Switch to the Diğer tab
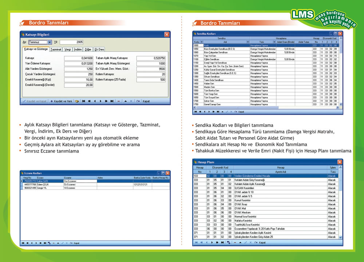364x262 pixels. (88, 49)
